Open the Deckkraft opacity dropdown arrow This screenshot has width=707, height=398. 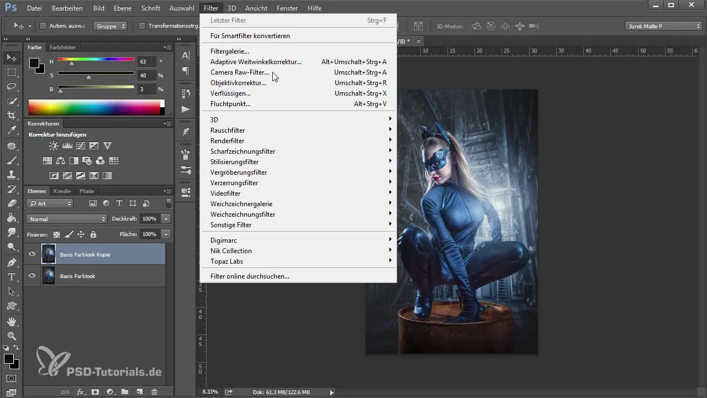pyautogui.click(x=166, y=219)
